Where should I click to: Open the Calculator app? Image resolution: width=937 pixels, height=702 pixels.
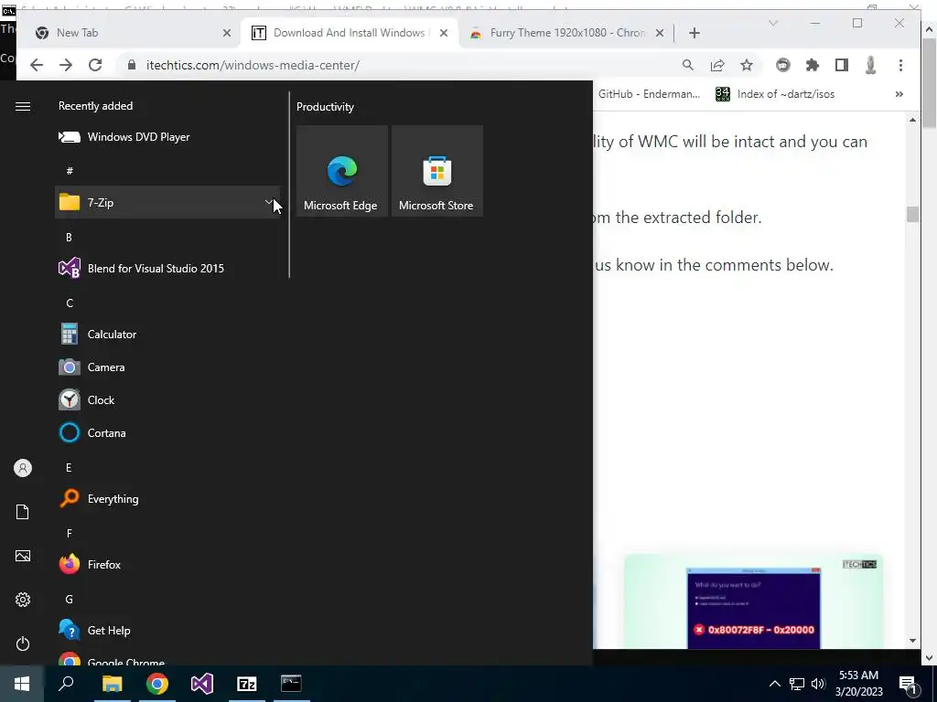pos(167,335)
